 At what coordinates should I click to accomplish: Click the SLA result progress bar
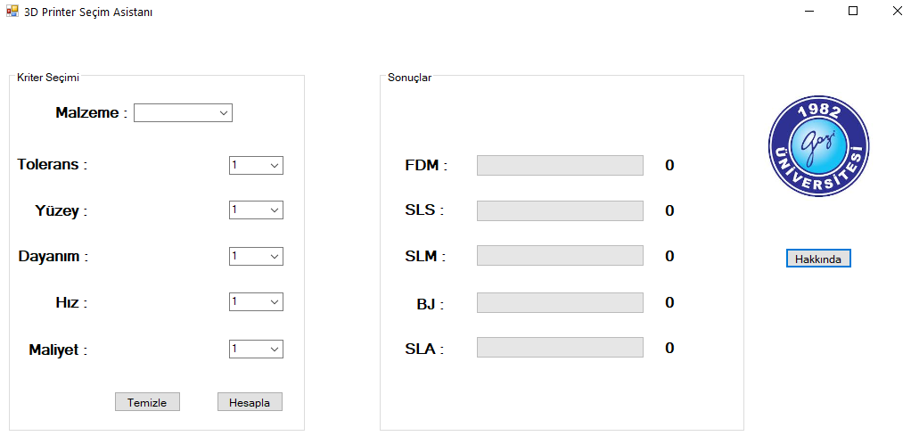click(560, 348)
